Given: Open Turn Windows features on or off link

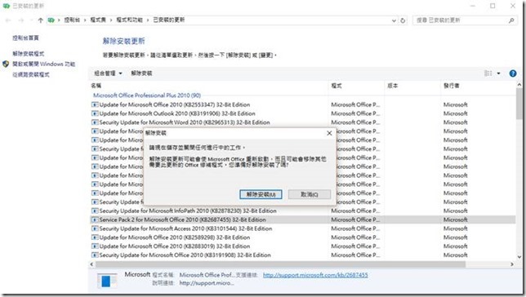Looking at the screenshot, I should coord(43,64).
